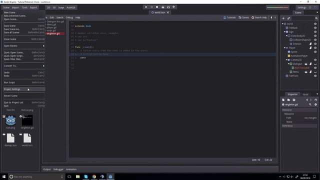Open Scene dock options dropdown arrow
This screenshot has height=180, width=320.
(317, 12)
